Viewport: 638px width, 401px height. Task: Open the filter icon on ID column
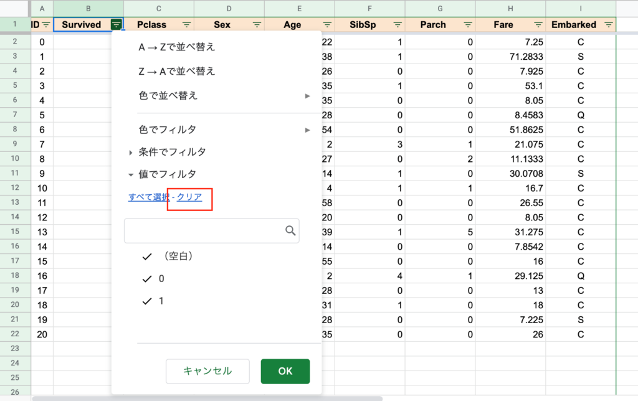tap(46, 25)
